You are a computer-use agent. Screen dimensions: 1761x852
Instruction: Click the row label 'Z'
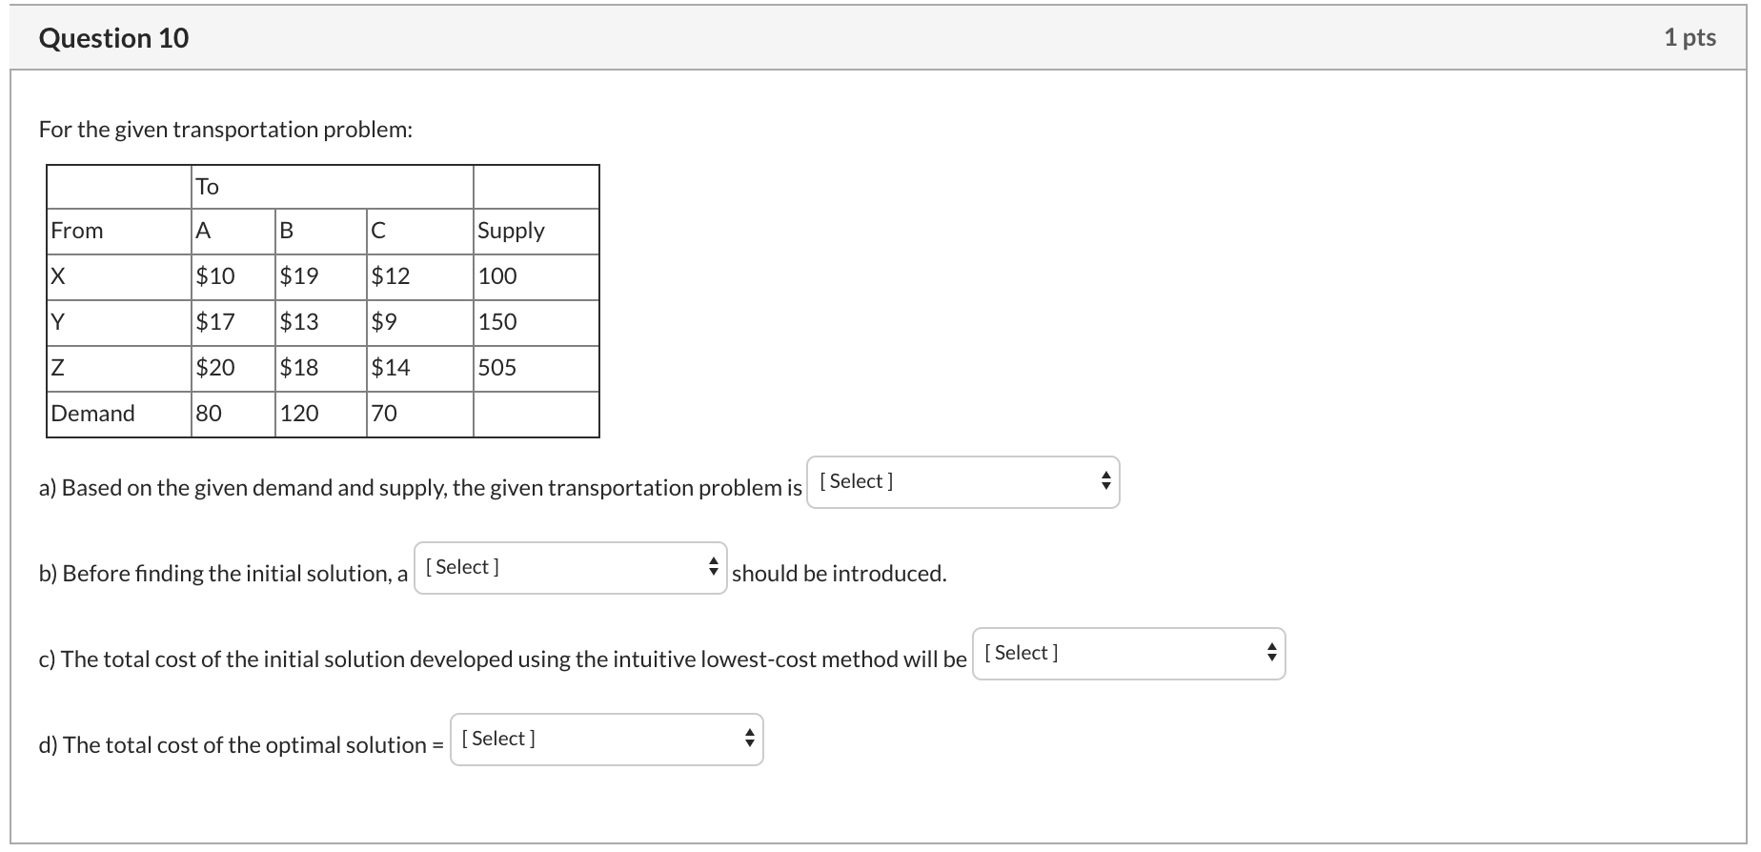58,368
